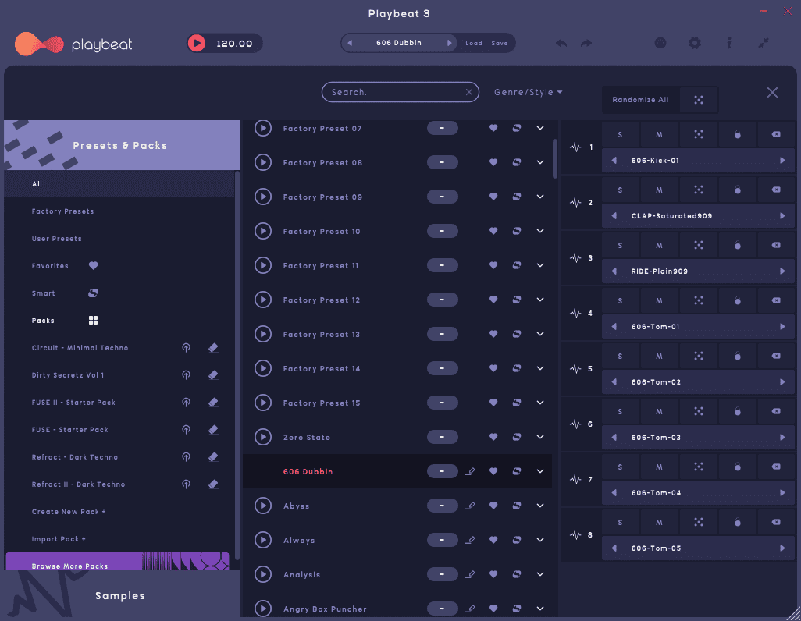Solo track 1
Screen dimensions: 801x621
click(x=620, y=134)
